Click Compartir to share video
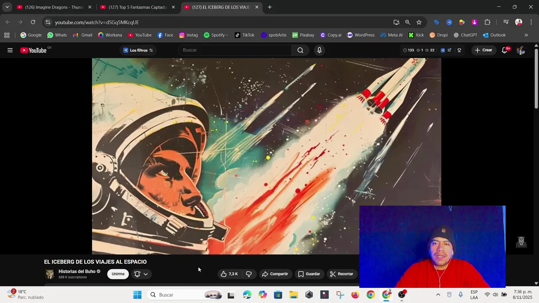Viewport: 539px width, 303px height. 275,274
